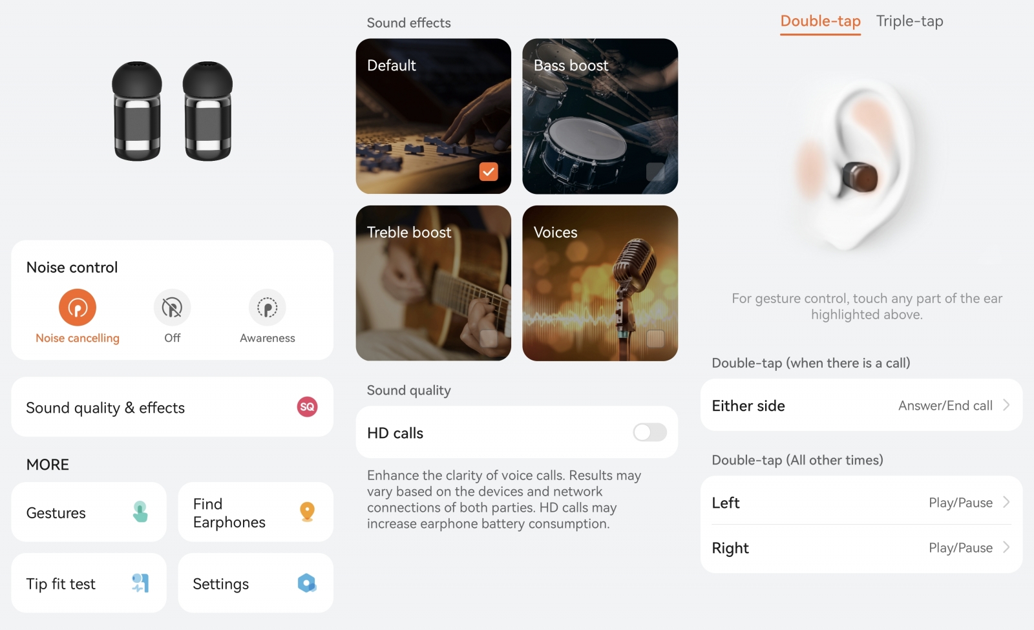Toggle the HD calls switch
This screenshot has width=1034, height=630.
point(649,432)
